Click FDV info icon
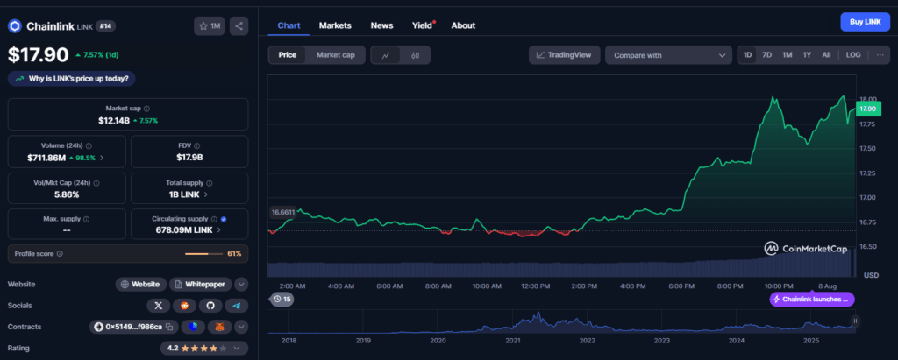 [x=197, y=146]
